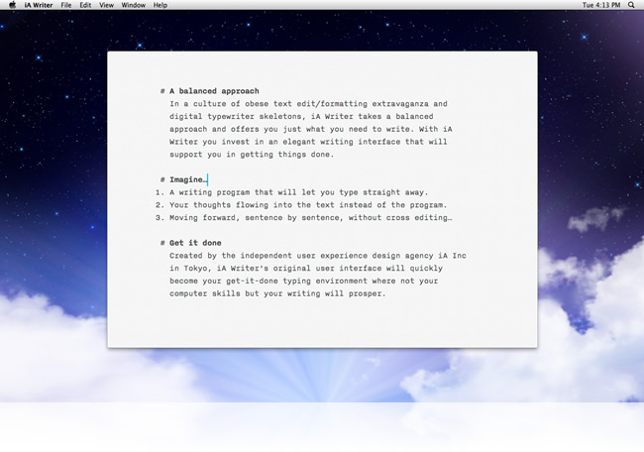
Task: Click the hash mark before 'Get it done'
Action: [161, 243]
